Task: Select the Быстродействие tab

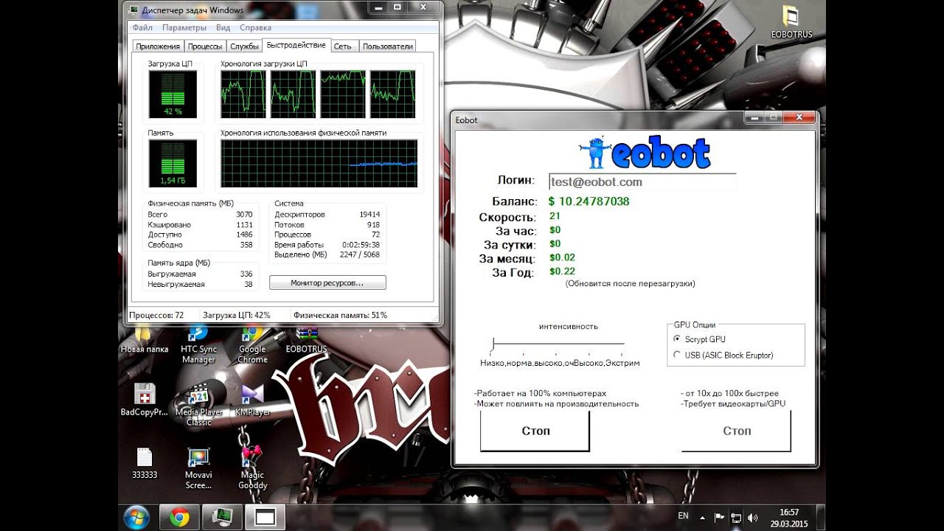Action: coord(296,45)
